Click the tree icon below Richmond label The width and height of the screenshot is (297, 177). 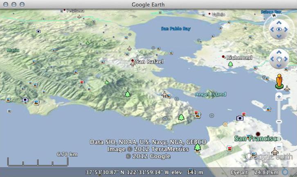tap(230, 64)
